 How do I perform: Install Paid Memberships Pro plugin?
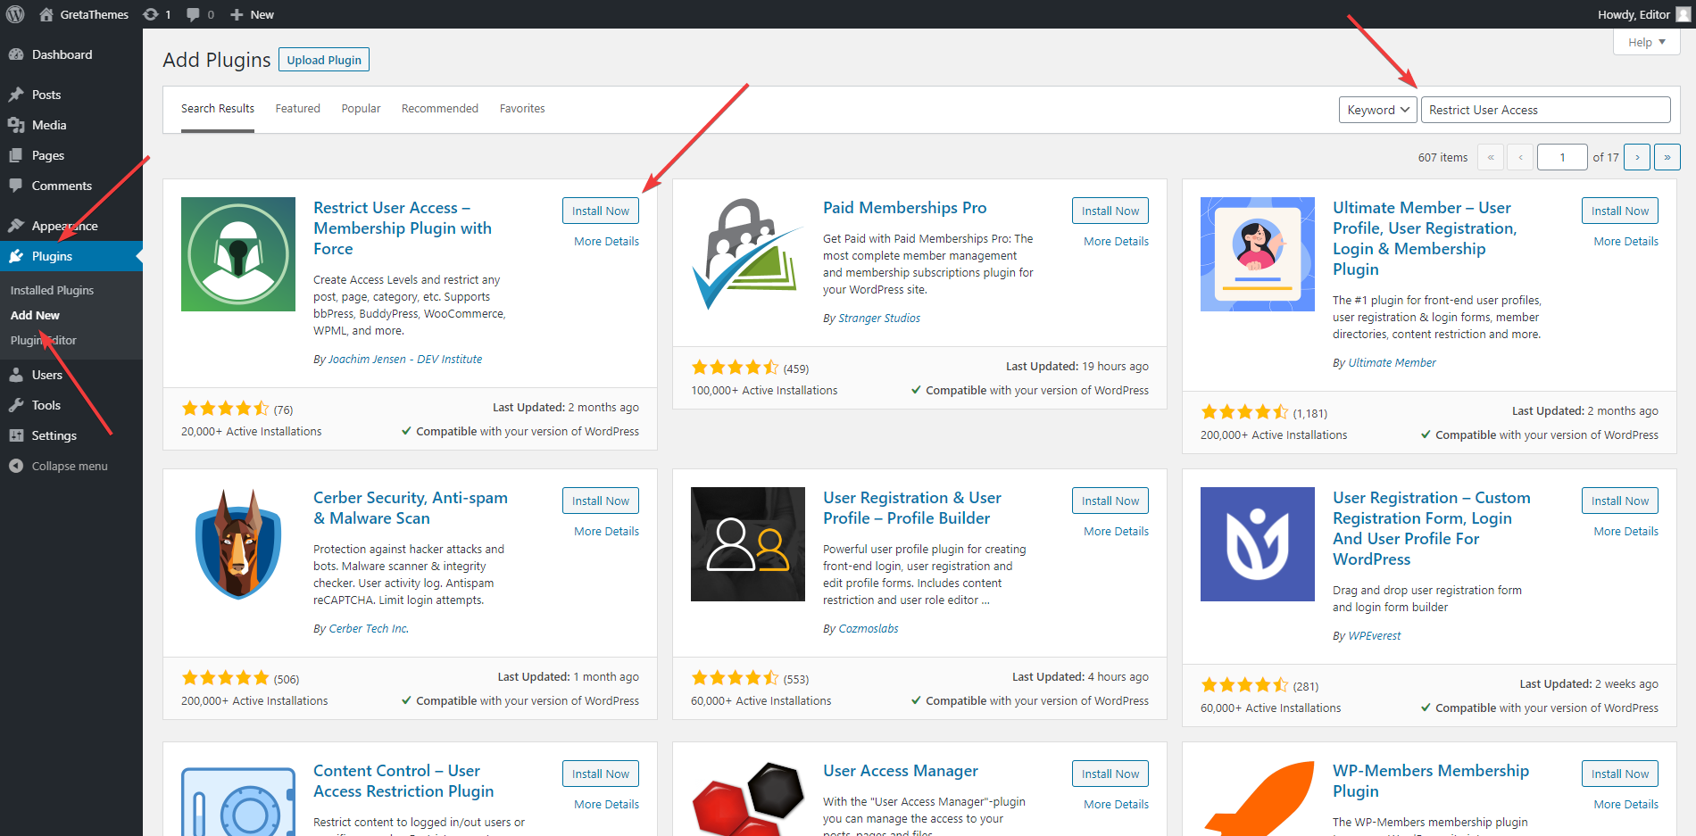(x=1110, y=211)
